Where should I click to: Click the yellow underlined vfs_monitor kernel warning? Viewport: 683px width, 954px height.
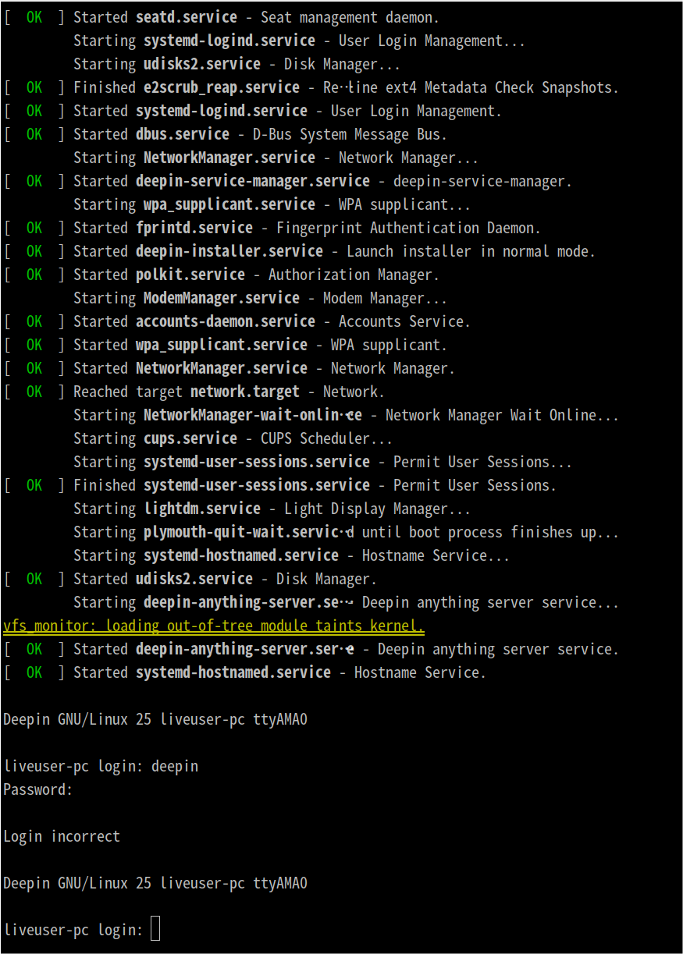213,626
